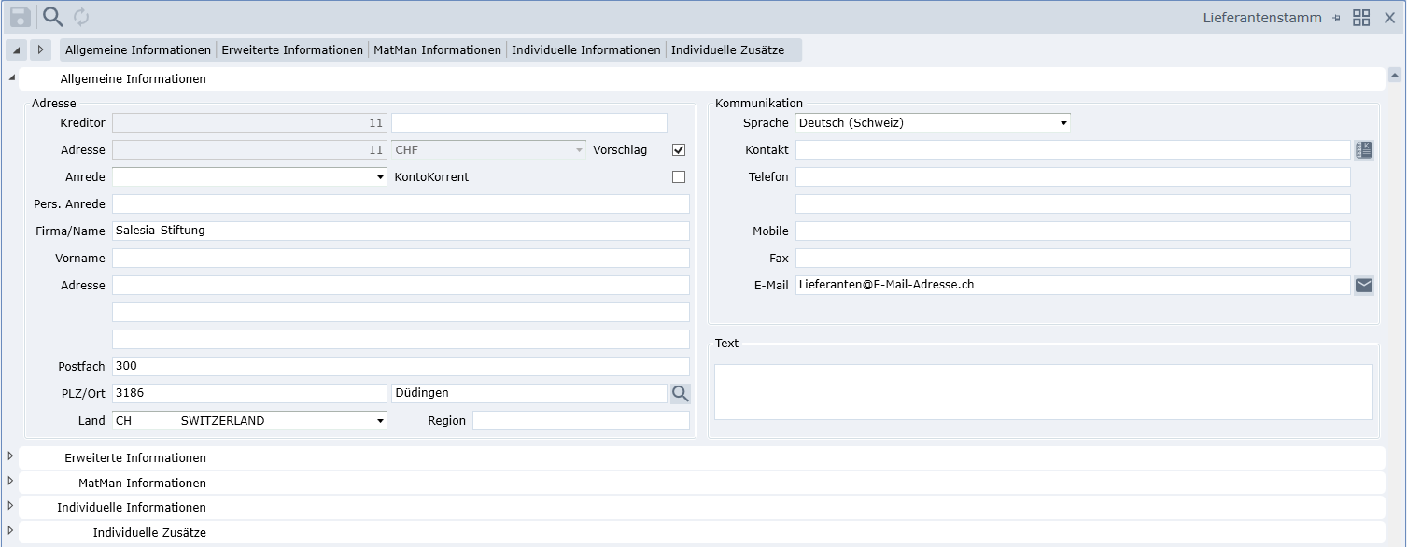Switch to the Individuelle Zusätze tab
The width and height of the screenshot is (1407, 547).
pyautogui.click(x=727, y=50)
